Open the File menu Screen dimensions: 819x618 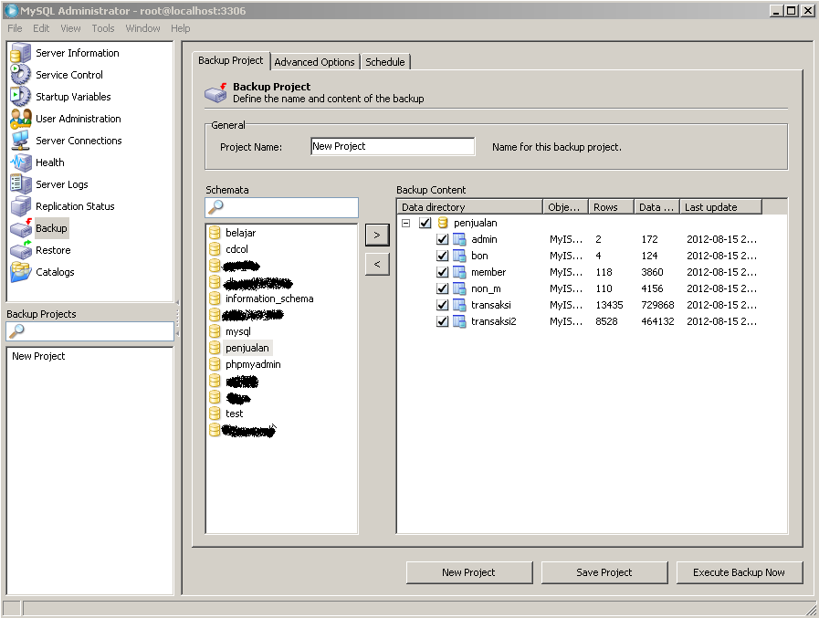pyautogui.click(x=15, y=28)
